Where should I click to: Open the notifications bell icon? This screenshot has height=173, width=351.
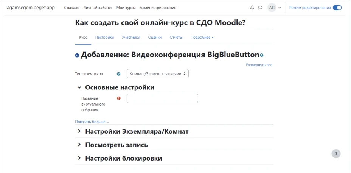252,8
